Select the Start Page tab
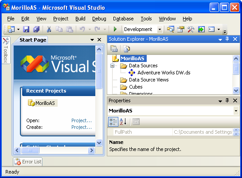 click(x=33, y=40)
